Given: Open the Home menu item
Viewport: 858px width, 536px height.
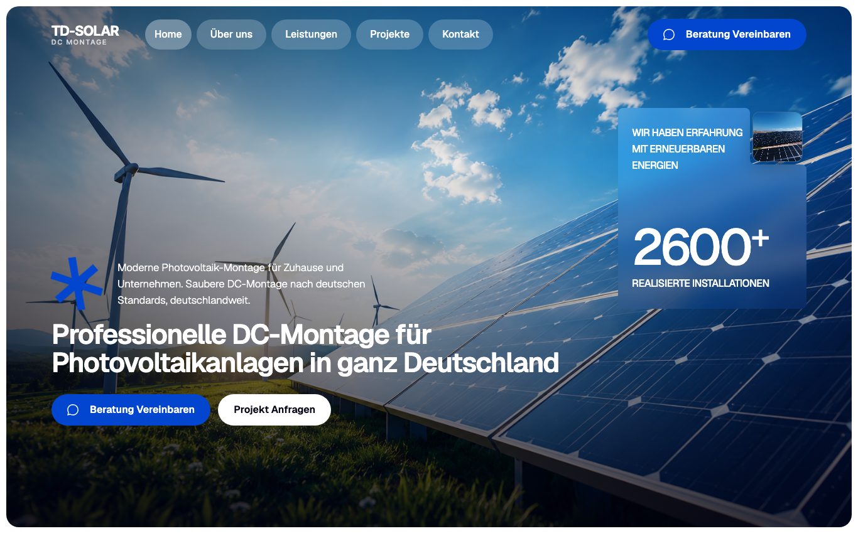Looking at the screenshot, I should pos(168,35).
